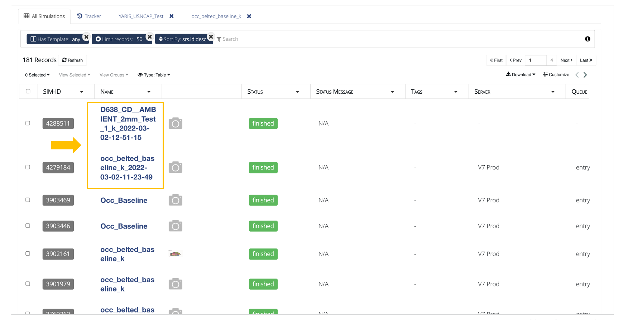Click the info icon in filter bar
The height and width of the screenshot is (320, 628).
(x=588, y=39)
